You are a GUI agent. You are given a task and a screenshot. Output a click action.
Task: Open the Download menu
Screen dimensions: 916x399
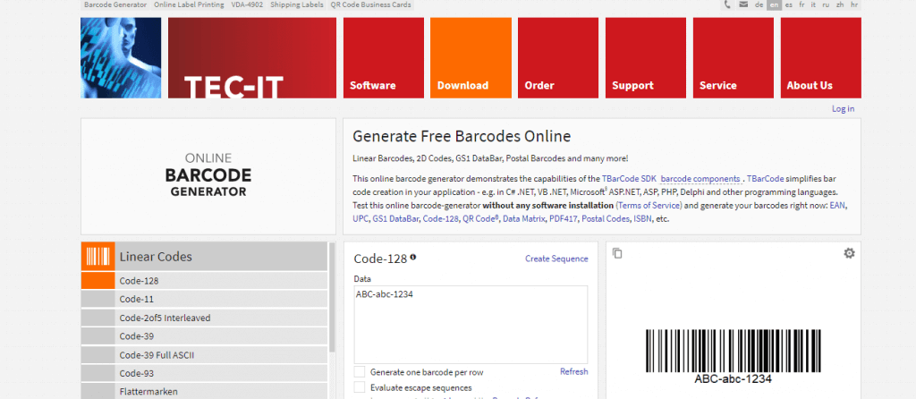click(x=471, y=58)
